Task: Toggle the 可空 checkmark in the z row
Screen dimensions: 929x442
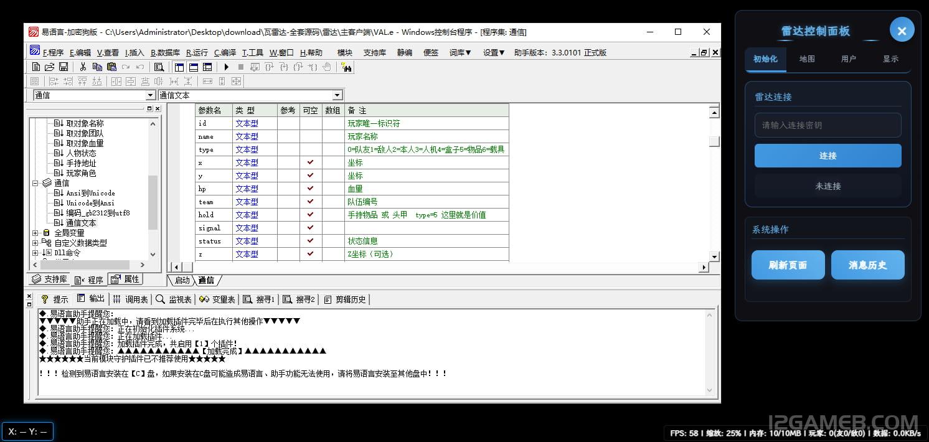Action: tap(310, 254)
